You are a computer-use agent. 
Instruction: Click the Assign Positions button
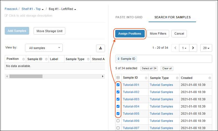130,34
